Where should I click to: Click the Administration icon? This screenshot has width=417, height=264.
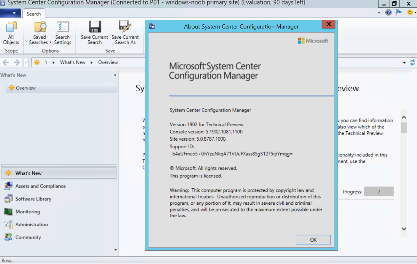coord(8,225)
